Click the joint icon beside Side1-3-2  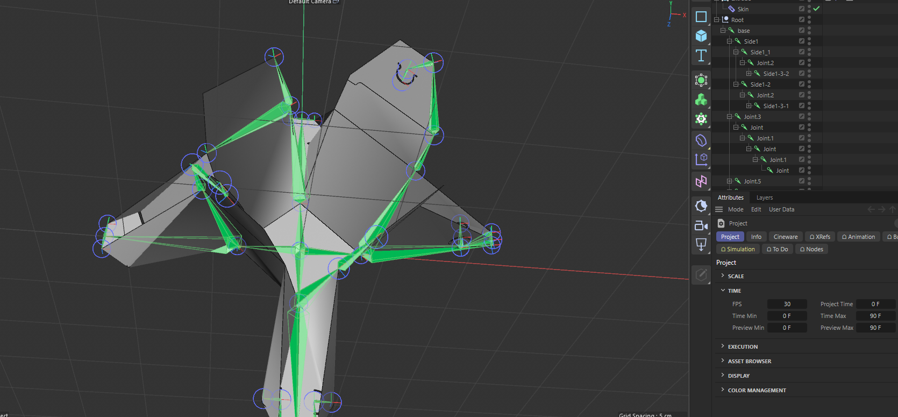[757, 74]
